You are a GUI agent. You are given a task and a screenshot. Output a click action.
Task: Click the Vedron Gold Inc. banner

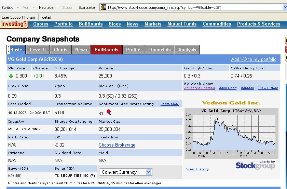coord(231,103)
